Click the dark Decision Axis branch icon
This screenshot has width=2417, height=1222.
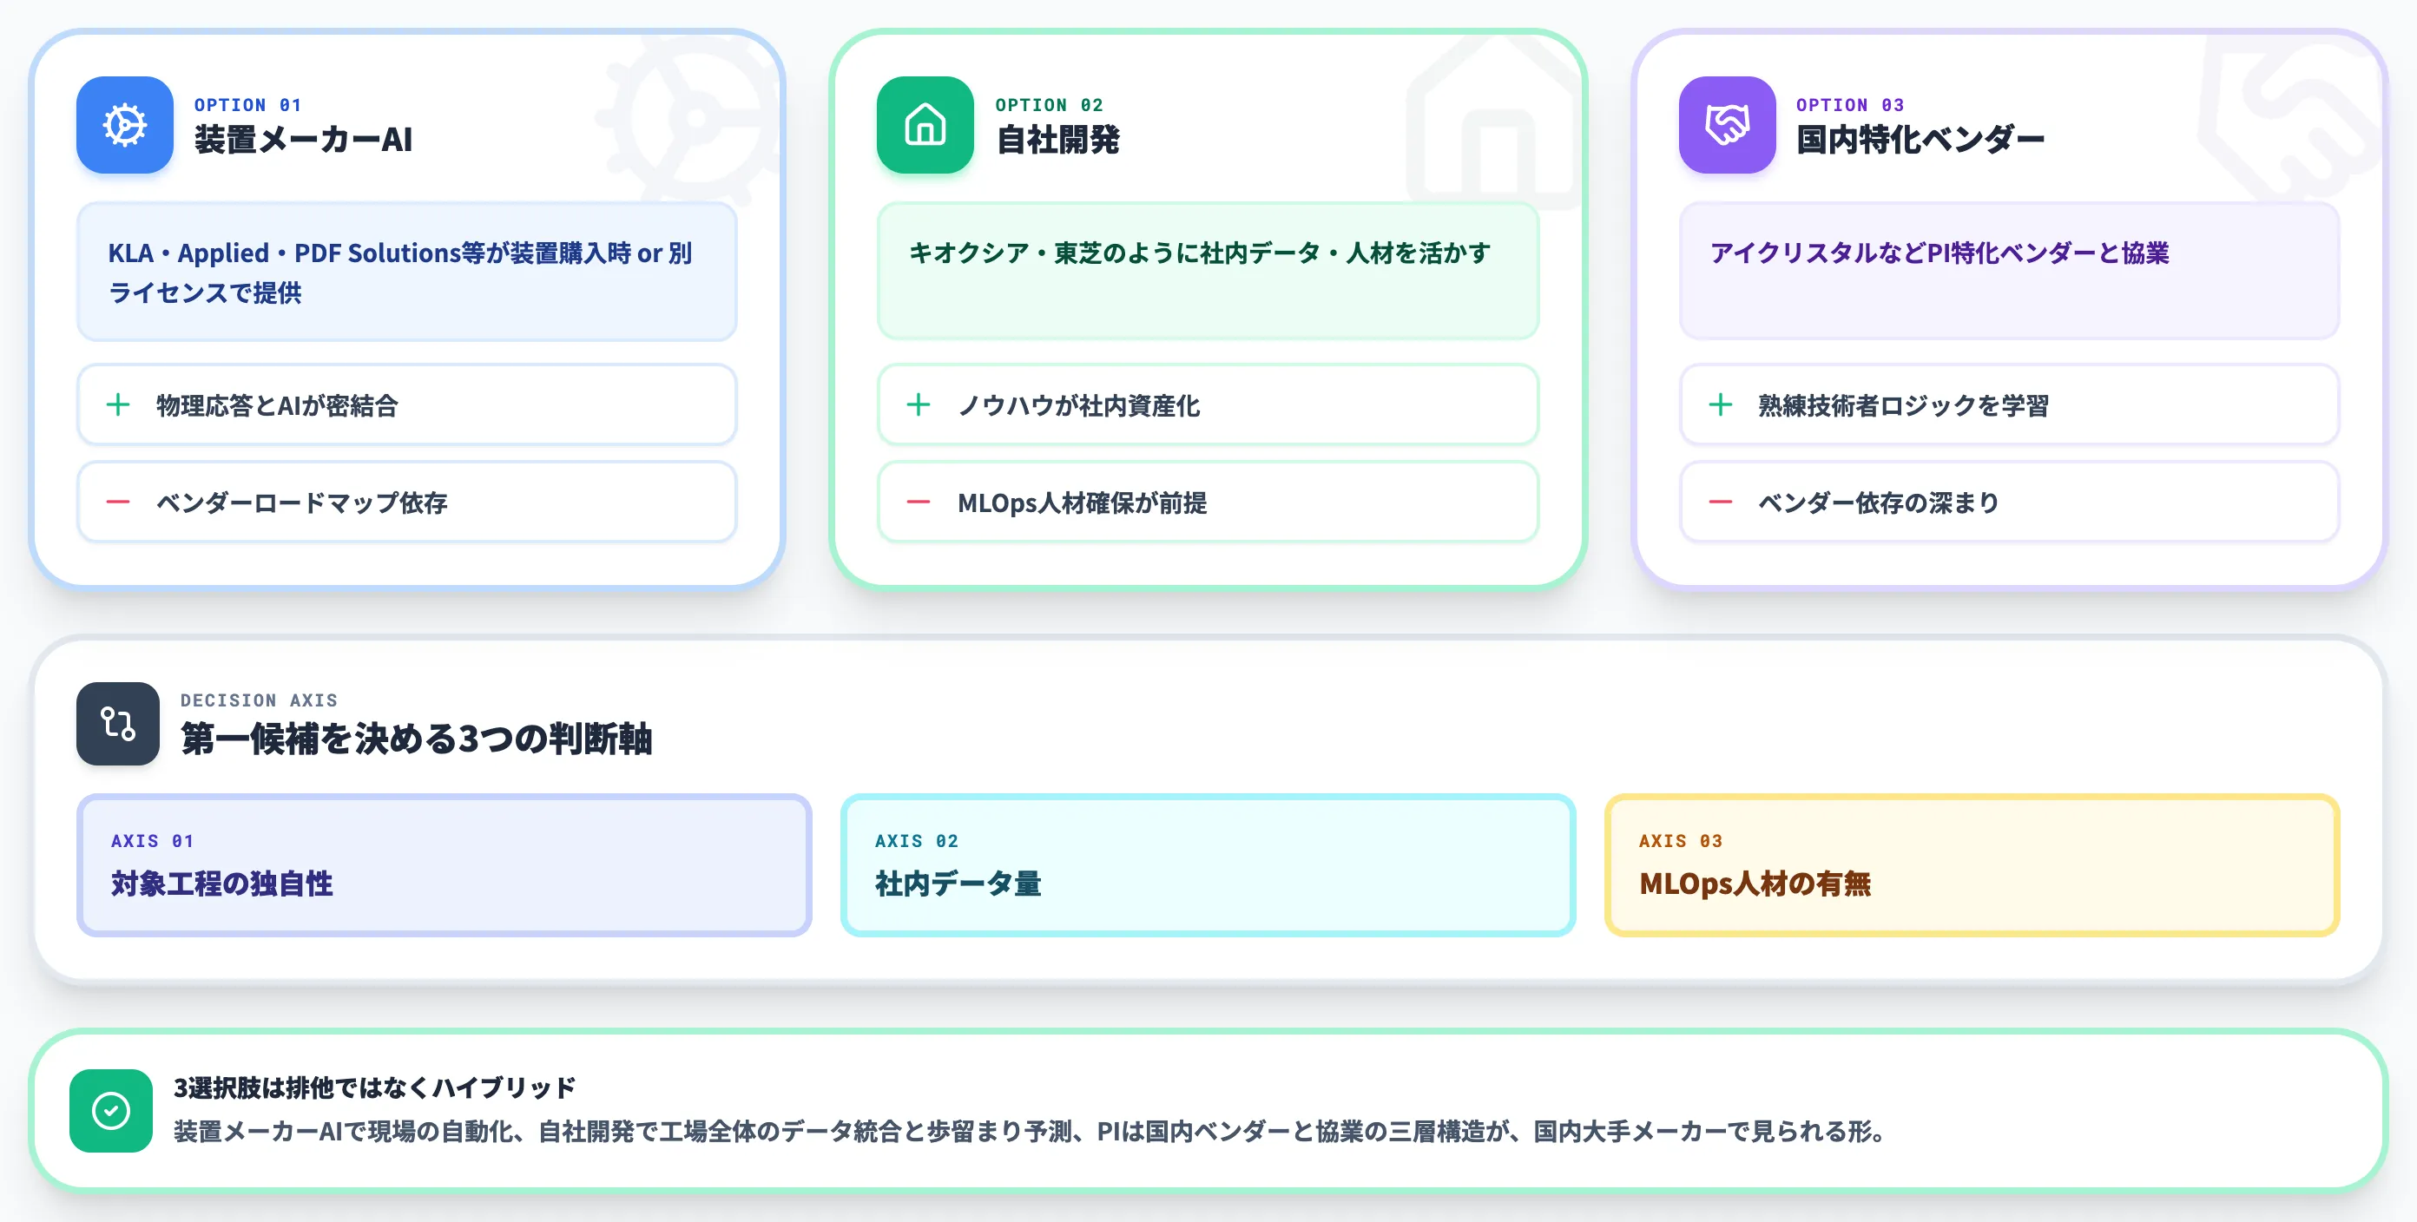118,723
